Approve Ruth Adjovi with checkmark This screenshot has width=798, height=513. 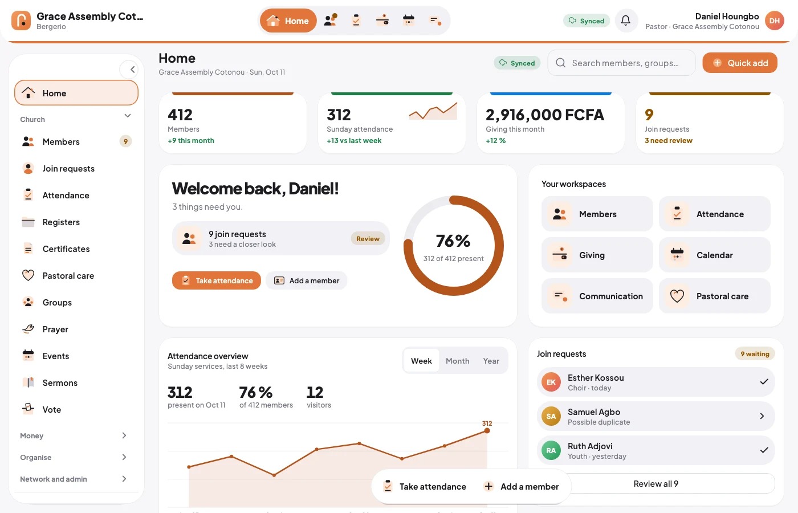[764, 450]
